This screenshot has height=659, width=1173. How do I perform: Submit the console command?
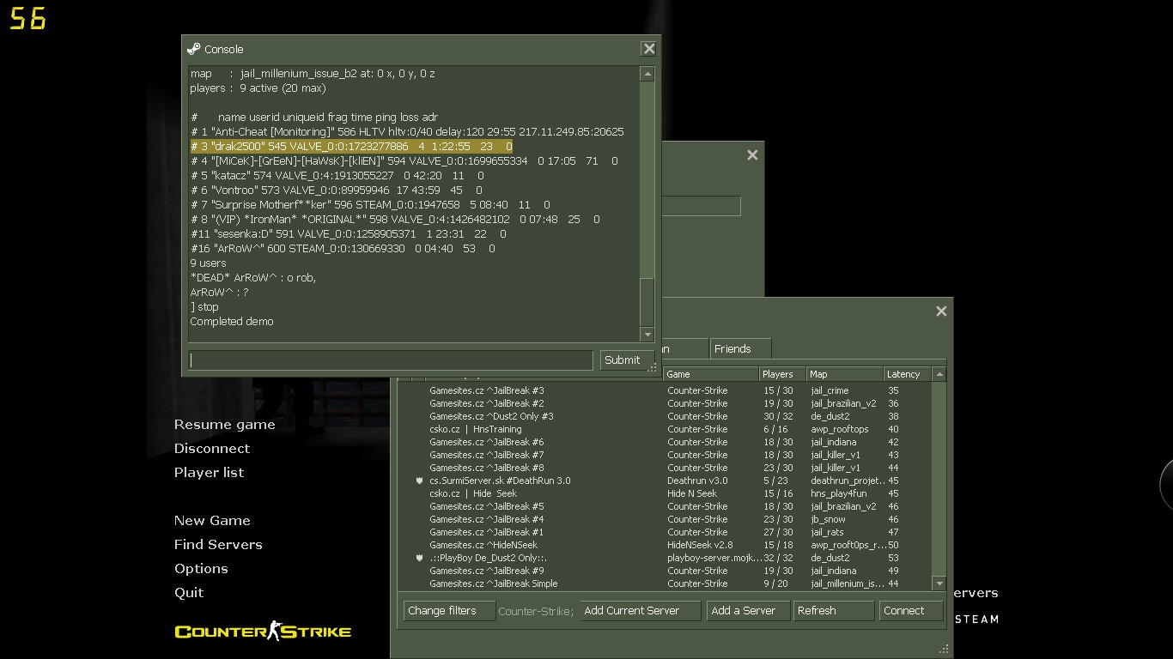click(x=626, y=360)
